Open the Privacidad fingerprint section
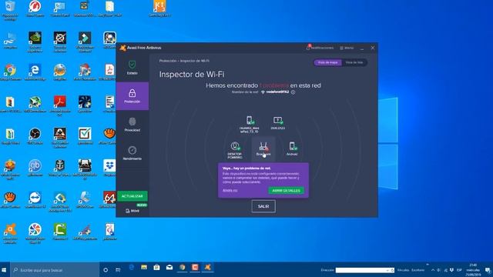Image resolution: width=493 pixels, height=277 pixels. click(x=132, y=125)
